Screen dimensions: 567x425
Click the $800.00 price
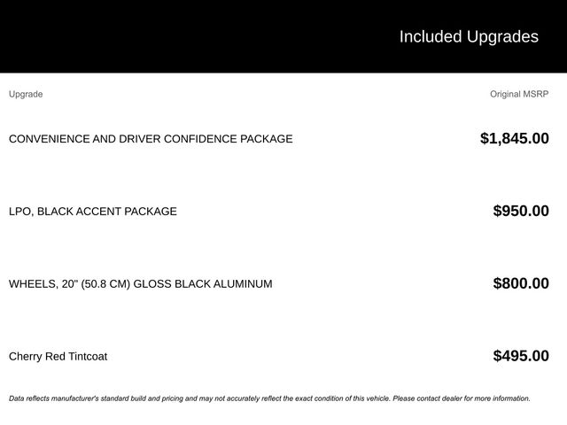pyautogui.click(x=521, y=283)
